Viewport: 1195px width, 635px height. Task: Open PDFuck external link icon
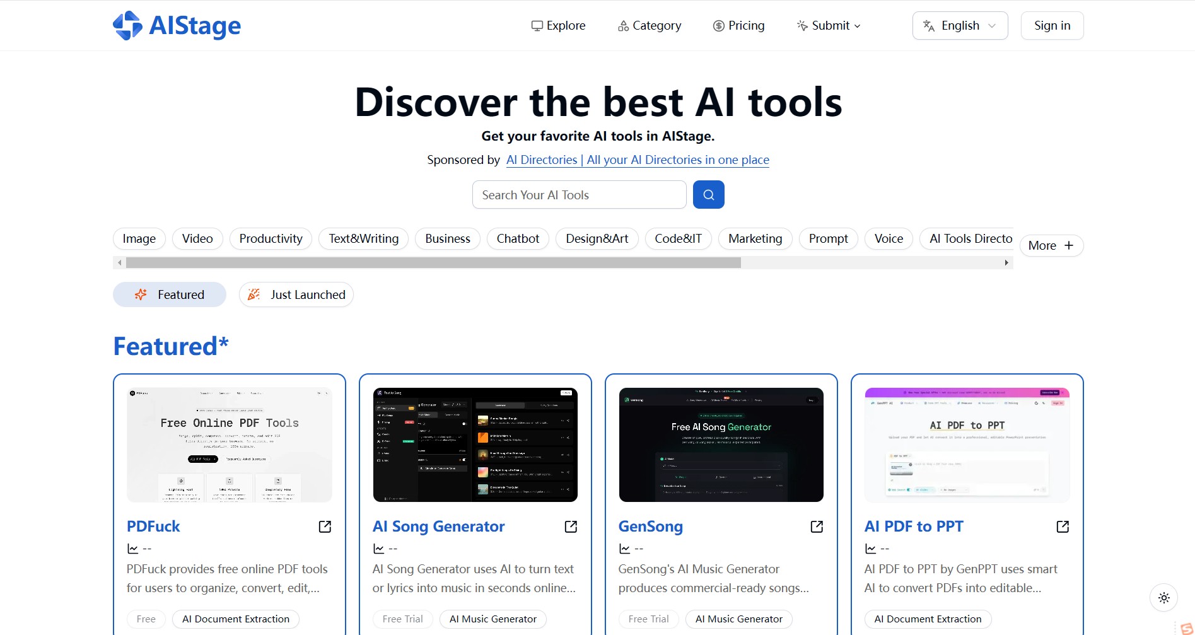(x=325, y=527)
